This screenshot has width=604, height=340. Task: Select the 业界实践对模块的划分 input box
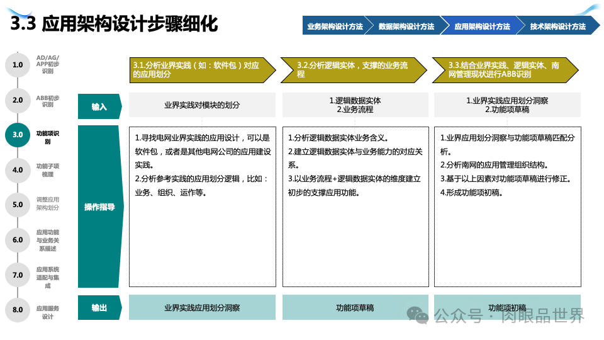[202, 105]
